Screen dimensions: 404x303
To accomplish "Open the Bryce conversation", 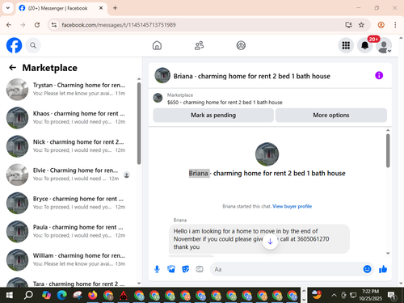I will click(x=69, y=203).
